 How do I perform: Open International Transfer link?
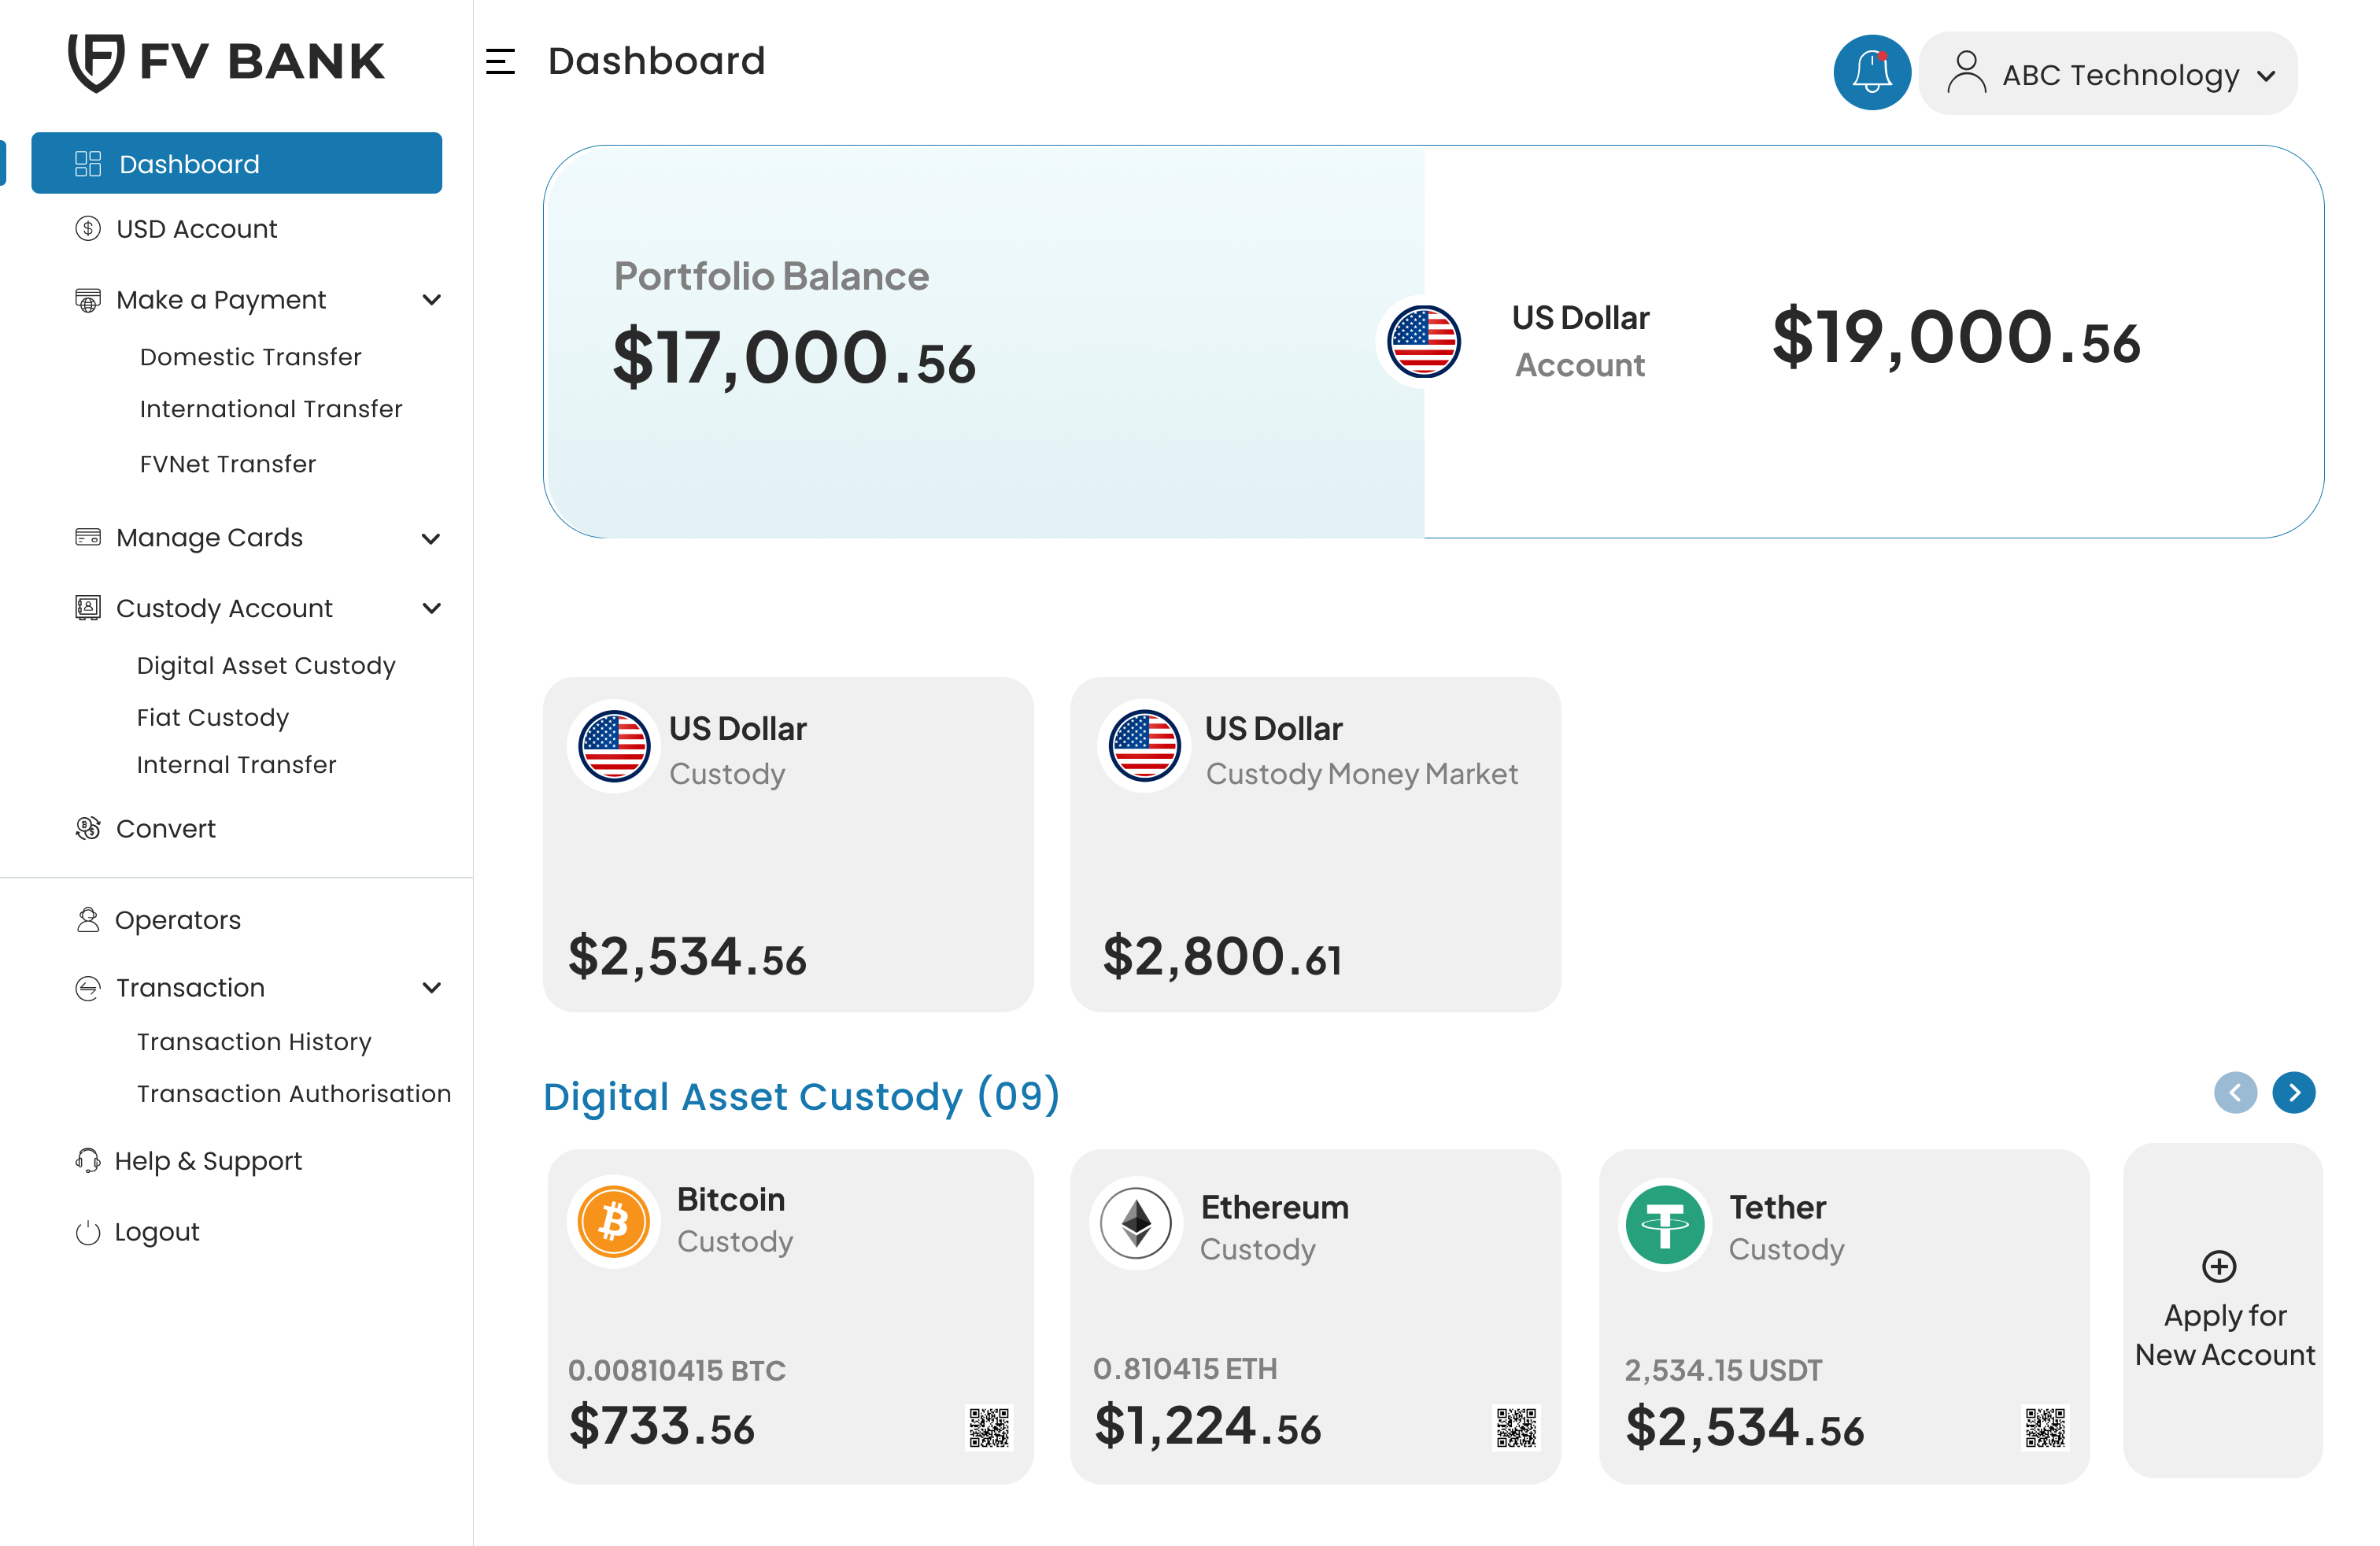(x=270, y=409)
